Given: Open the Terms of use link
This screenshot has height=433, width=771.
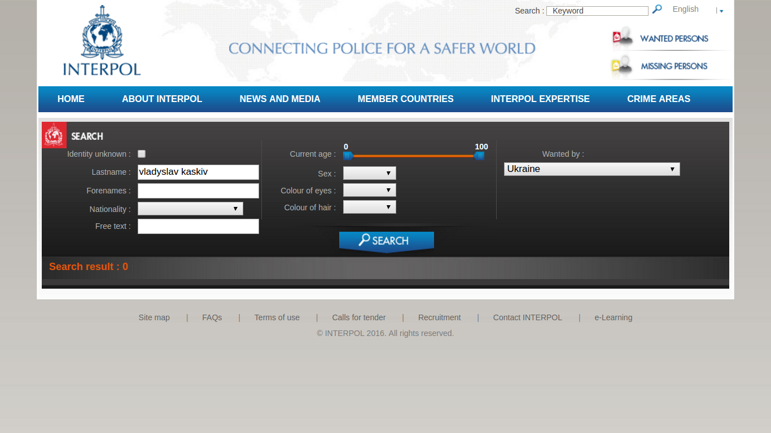Looking at the screenshot, I should [x=277, y=317].
